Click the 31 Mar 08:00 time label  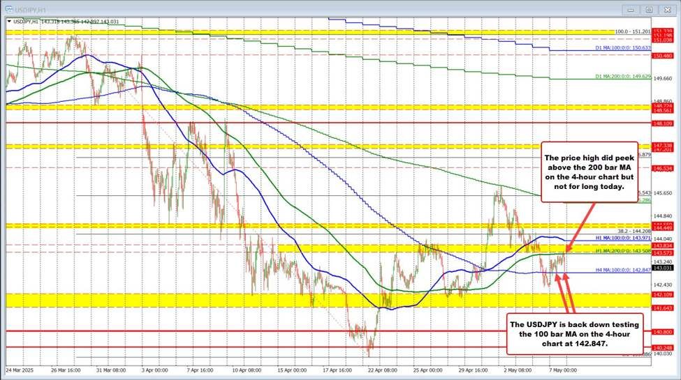point(111,370)
